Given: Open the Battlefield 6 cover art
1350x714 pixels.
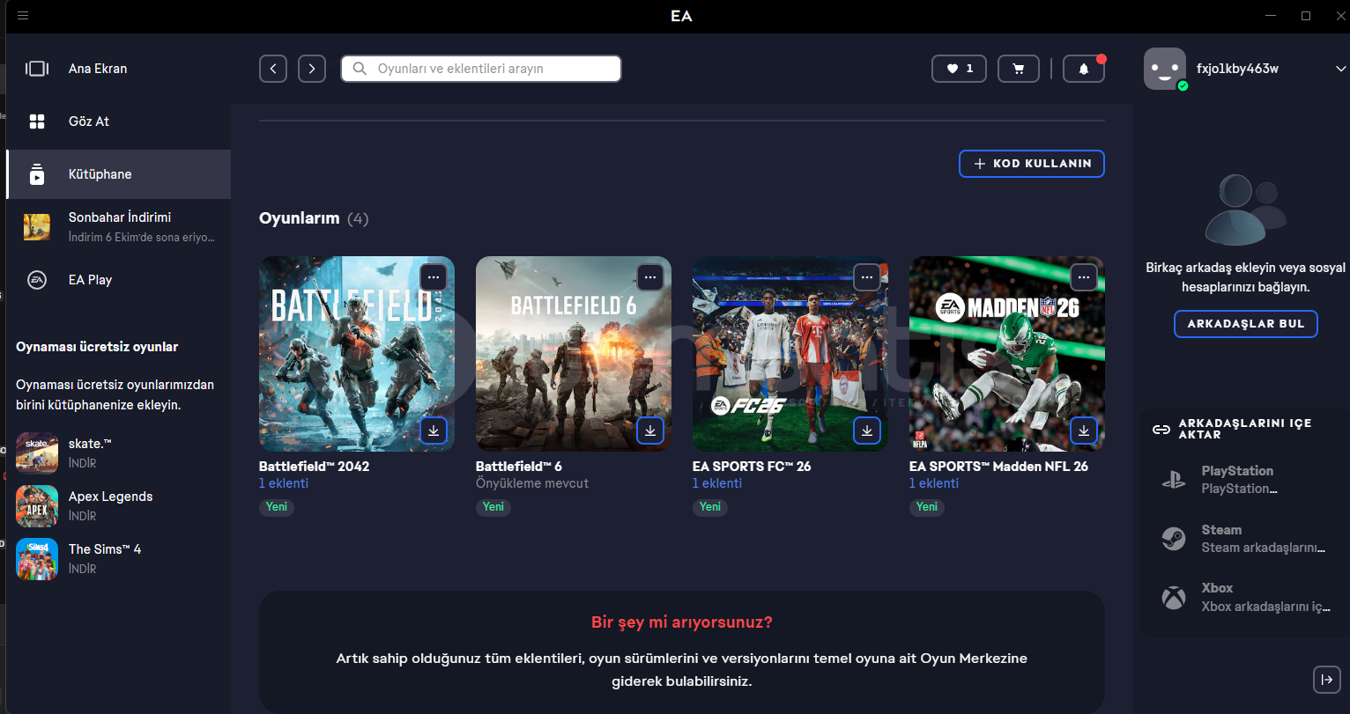Looking at the screenshot, I should [x=574, y=354].
